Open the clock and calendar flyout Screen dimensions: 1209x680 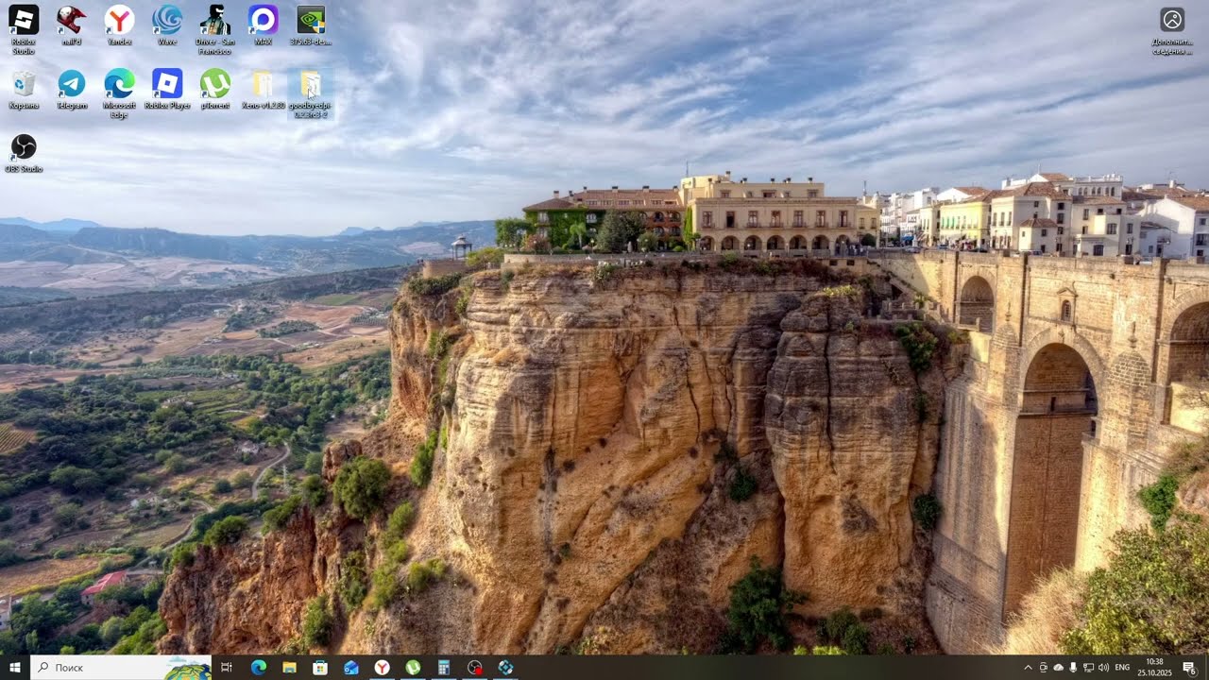[1154, 668]
